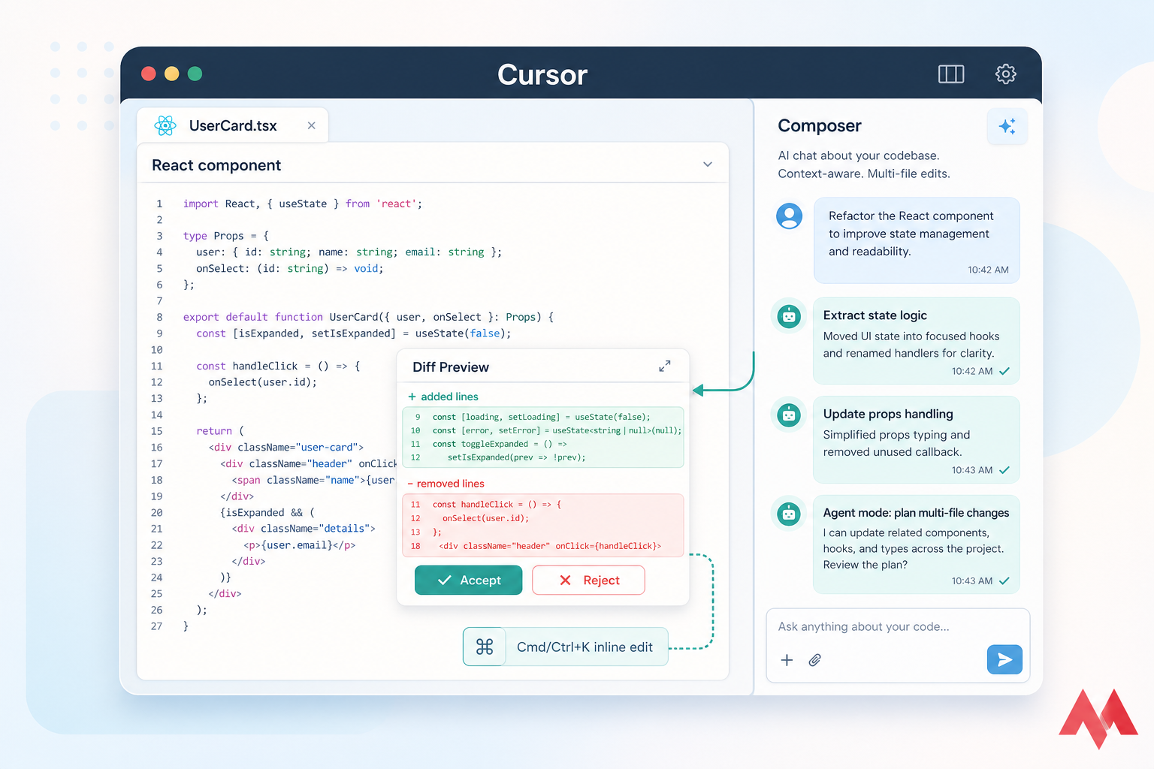
Task: Click the {user.email} paragraph line
Action: click(299, 545)
